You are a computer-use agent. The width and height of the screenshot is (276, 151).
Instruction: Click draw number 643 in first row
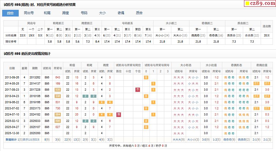tap(58, 77)
